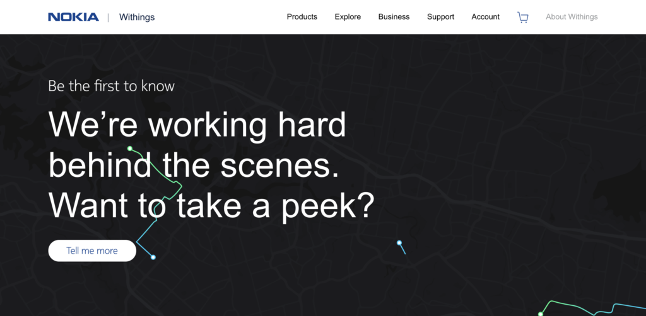Open the Support menu
Screen dimensions: 646x316
click(x=440, y=17)
